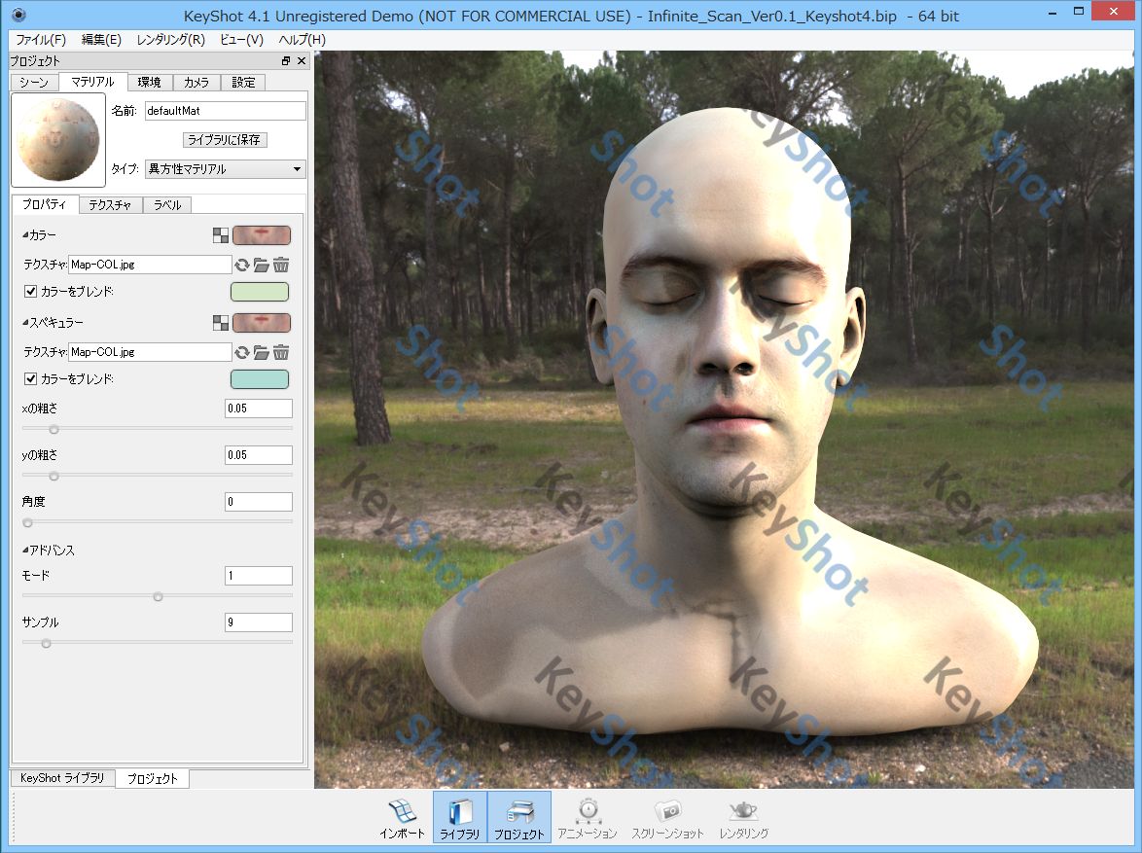1142x853 pixels.
Task: Pick the green カラー blend color swatch
Action: pos(260,292)
